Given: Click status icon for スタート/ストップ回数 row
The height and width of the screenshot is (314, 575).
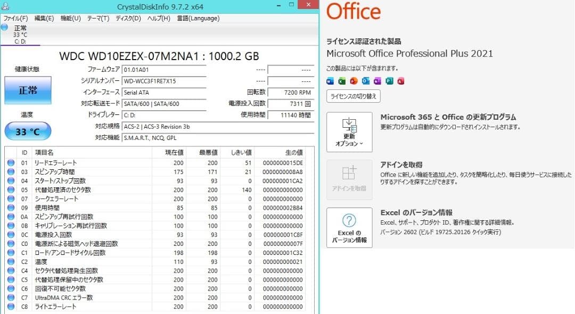Looking at the screenshot, I should pyautogui.click(x=11, y=180).
